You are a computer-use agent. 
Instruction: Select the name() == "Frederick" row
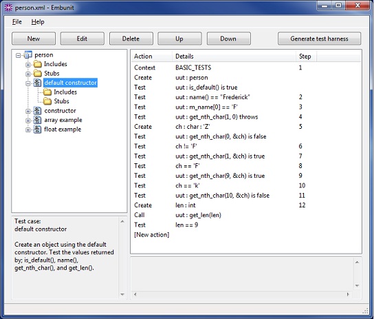[x=245, y=97]
